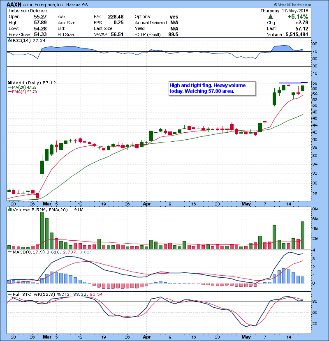Click the MA(20) 47.35 legend text
The height and width of the screenshot is (341, 329).
[24, 87]
